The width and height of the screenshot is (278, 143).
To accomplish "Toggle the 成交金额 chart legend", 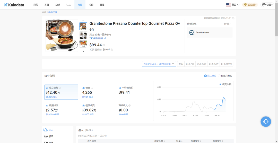I will point(225,84).
